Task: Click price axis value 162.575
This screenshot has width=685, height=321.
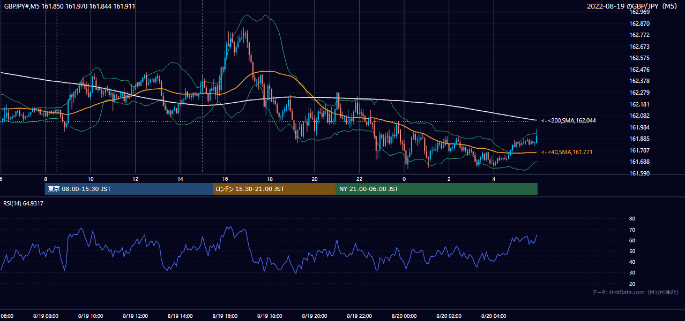Action: 639,58
